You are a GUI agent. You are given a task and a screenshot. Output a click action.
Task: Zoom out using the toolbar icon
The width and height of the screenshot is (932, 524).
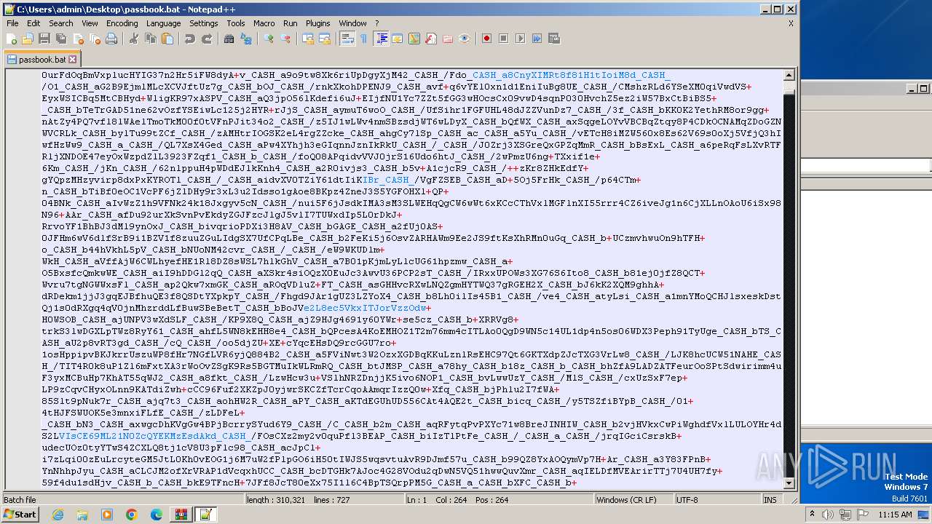285,39
